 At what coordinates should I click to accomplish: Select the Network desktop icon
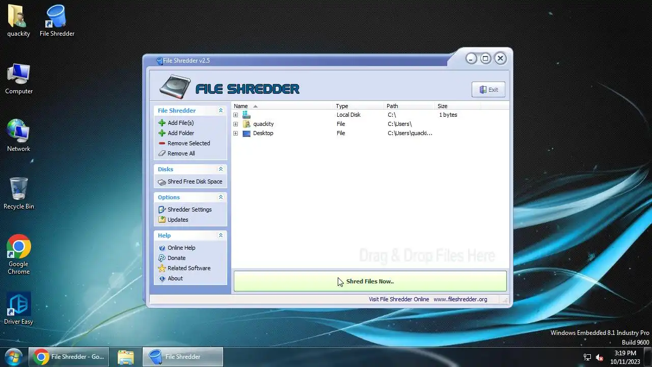click(19, 136)
